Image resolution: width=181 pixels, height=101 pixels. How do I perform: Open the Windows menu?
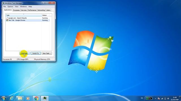pyautogui.click(x=23, y=7)
